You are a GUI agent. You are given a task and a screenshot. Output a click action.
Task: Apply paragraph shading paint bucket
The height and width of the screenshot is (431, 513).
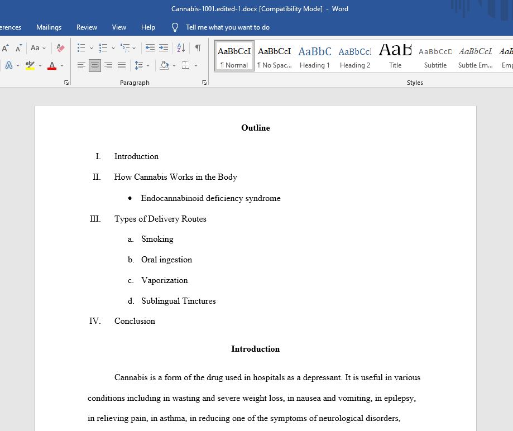(164, 65)
